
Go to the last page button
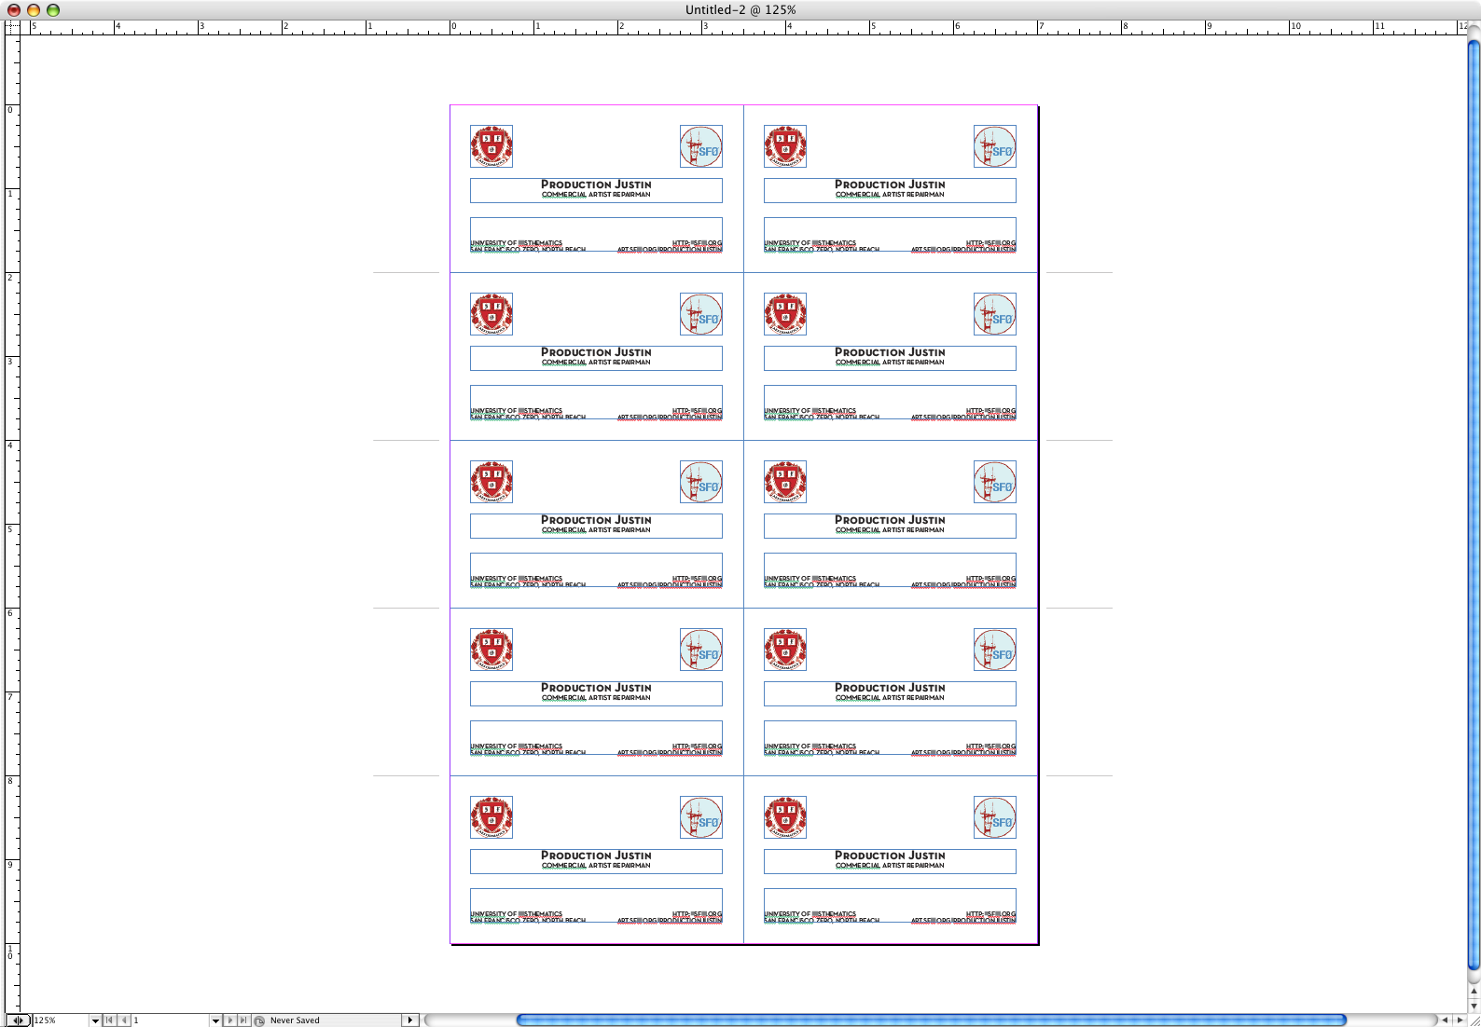coord(243,1020)
